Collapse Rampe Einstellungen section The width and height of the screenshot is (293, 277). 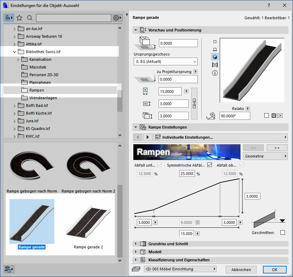coord(136,127)
